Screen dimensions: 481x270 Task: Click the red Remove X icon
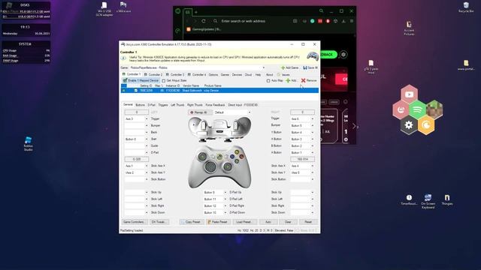click(x=303, y=80)
